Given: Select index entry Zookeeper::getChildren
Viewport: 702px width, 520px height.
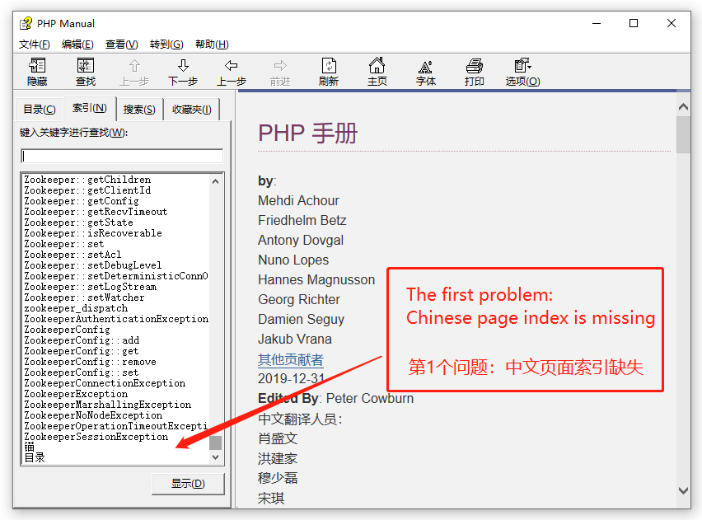Looking at the screenshot, I should 87,180.
